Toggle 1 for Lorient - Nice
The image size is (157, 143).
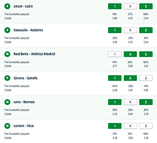click(115, 126)
